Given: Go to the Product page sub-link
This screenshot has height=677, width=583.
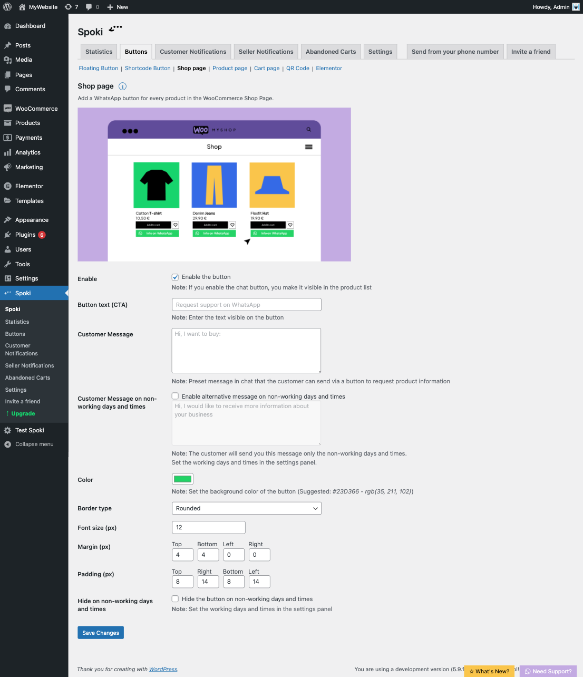Looking at the screenshot, I should [x=230, y=68].
